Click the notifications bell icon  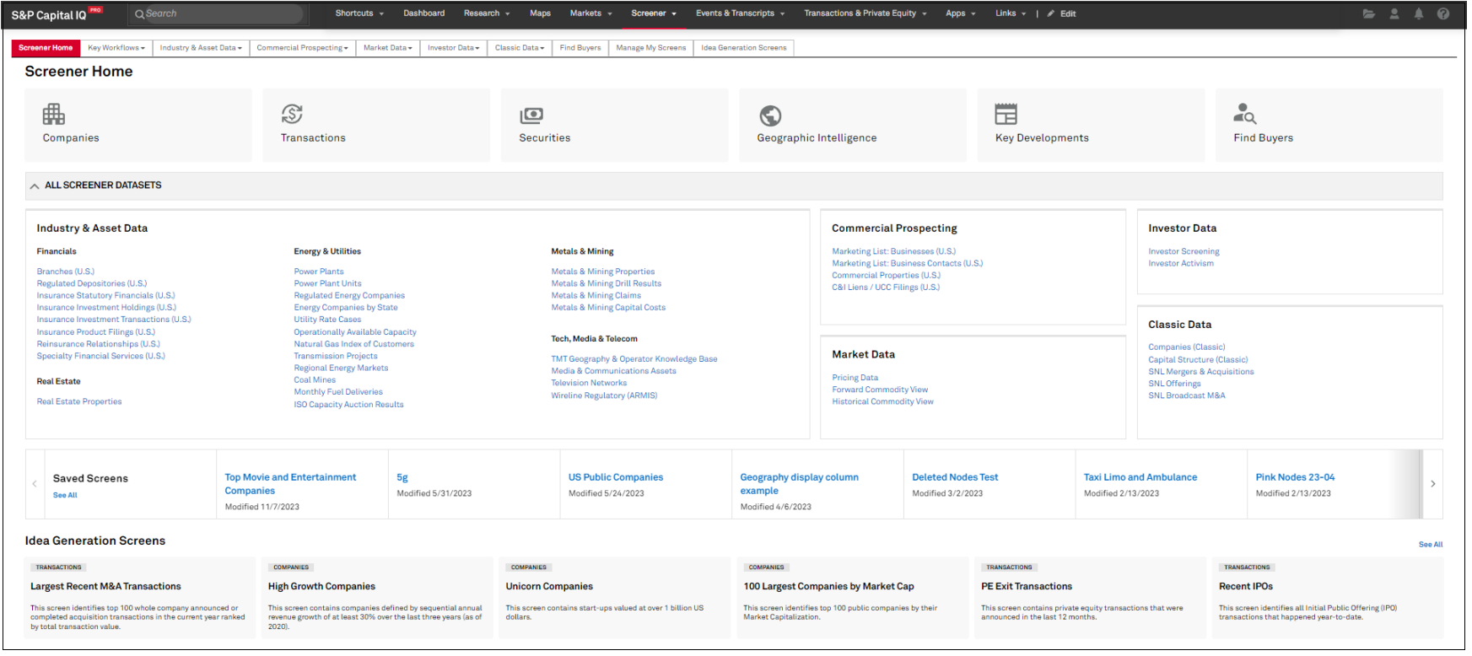pos(1419,13)
